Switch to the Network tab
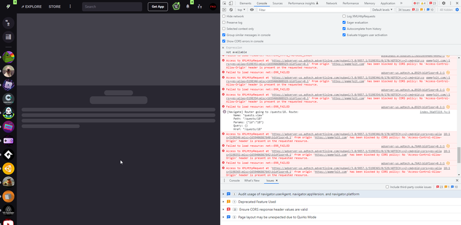Screen dimensions: 461x225 331,3
